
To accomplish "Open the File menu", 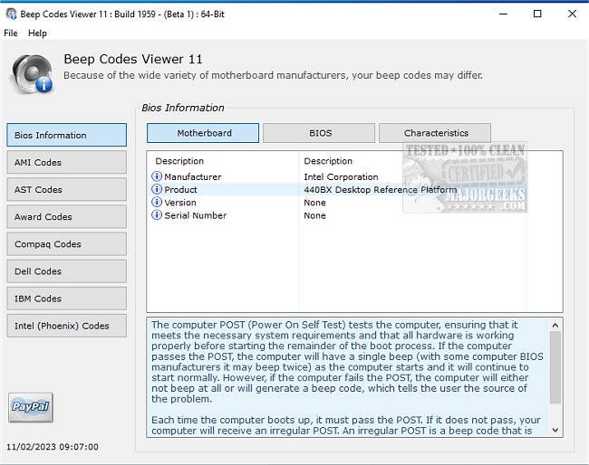I will 11,33.
